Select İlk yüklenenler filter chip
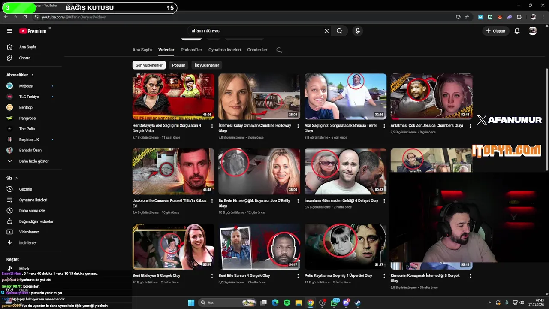 tap(207, 65)
